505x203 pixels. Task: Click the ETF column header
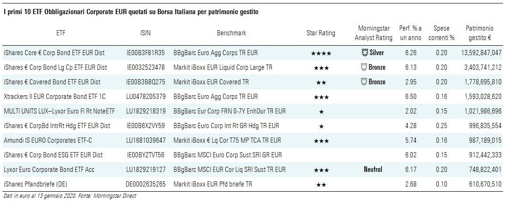pyautogui.click(x=61, y=33)
